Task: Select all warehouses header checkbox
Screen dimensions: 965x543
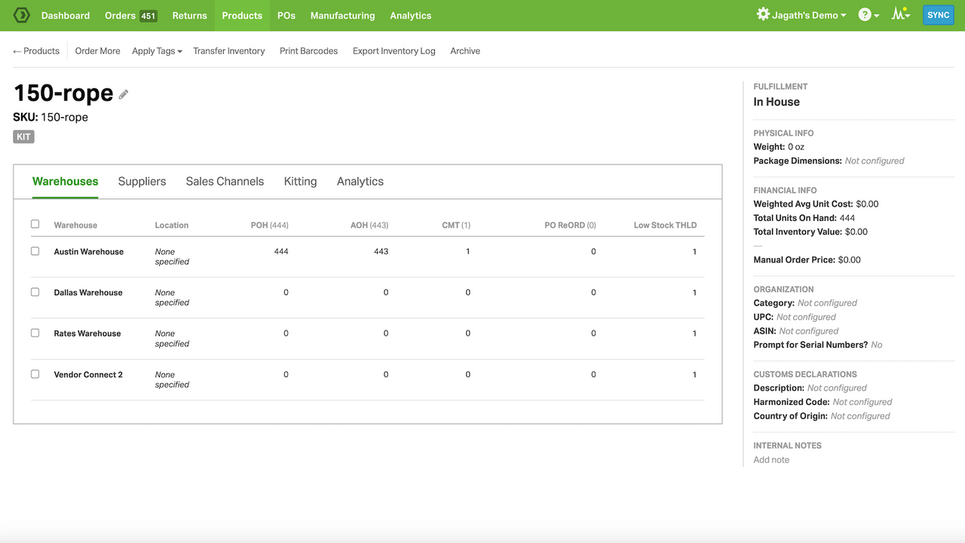Action: point(35,224)
